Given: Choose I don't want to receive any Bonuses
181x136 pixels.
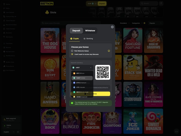Looking at the screenshot, I should [x=72, y=54].
